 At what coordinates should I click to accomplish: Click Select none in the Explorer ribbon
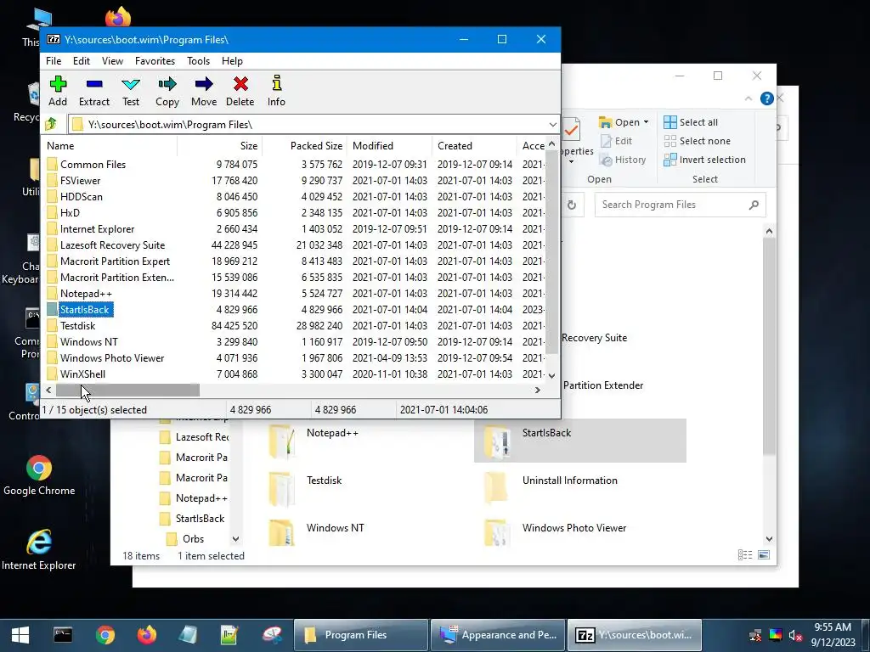click(x=698, y=141)
